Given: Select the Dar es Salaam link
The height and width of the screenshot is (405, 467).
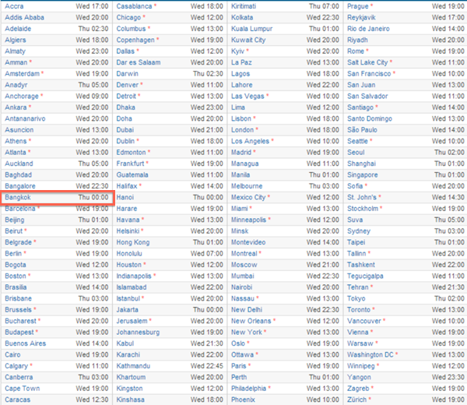Looking at the screenshot, I should 139,62.
